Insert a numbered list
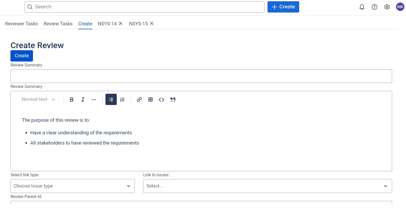The height and width of the screenshot is (222, 406). (x=122, y=100)
